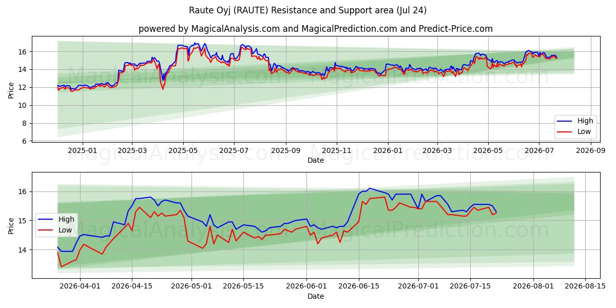Screen dimensions: 616x308
Task: Click the '2026-06-15' x-axis label in the lower chart
Action: 358,287
